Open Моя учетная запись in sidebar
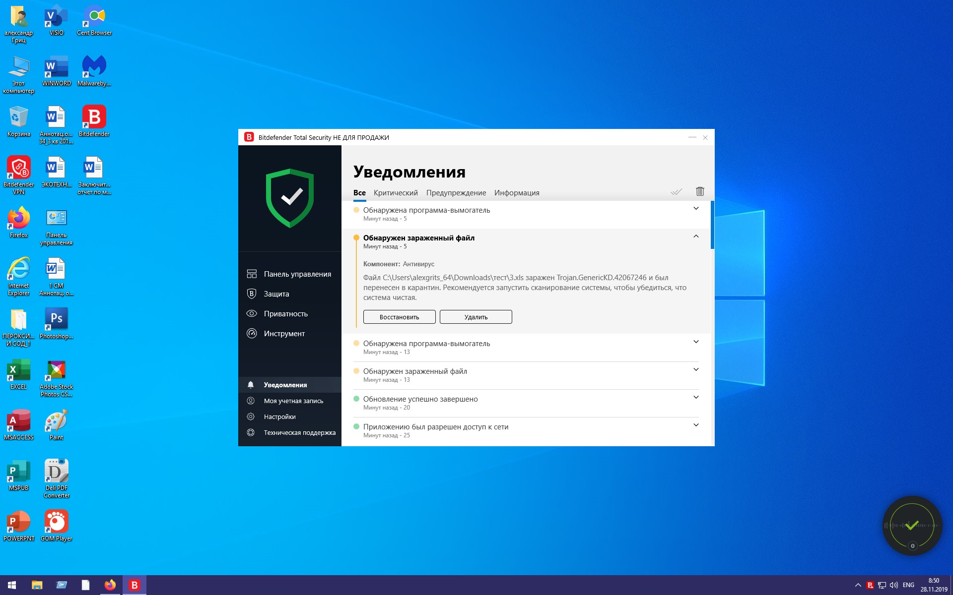 (x=293, y=401)
